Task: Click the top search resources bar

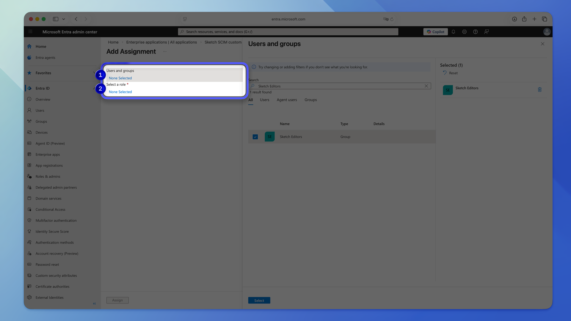Action: tap(288, 32)
